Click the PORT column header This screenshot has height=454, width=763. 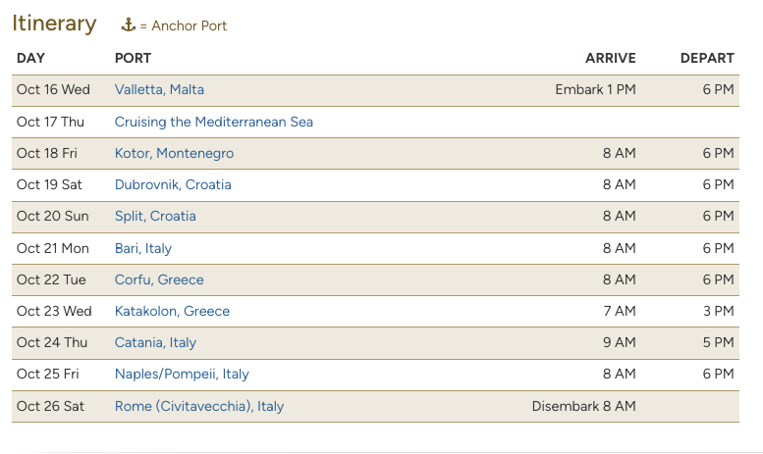click(x=133, y=58)
